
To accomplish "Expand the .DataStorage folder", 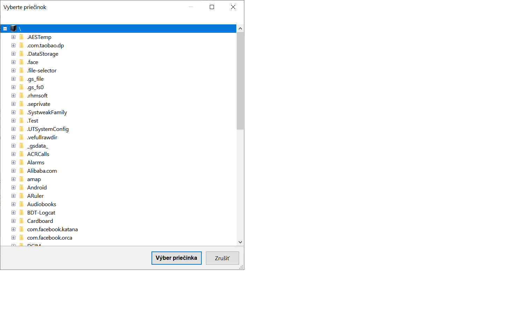I will [x=13, y=54].
